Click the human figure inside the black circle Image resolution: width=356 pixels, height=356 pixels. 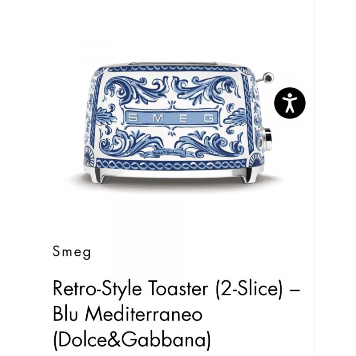(x=290, y=103)
